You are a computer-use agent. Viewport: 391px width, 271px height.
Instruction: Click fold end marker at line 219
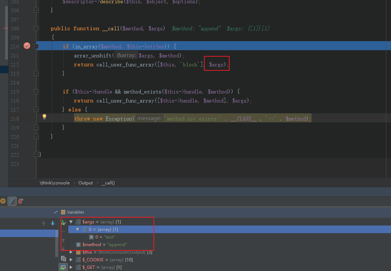pos(36,127)
